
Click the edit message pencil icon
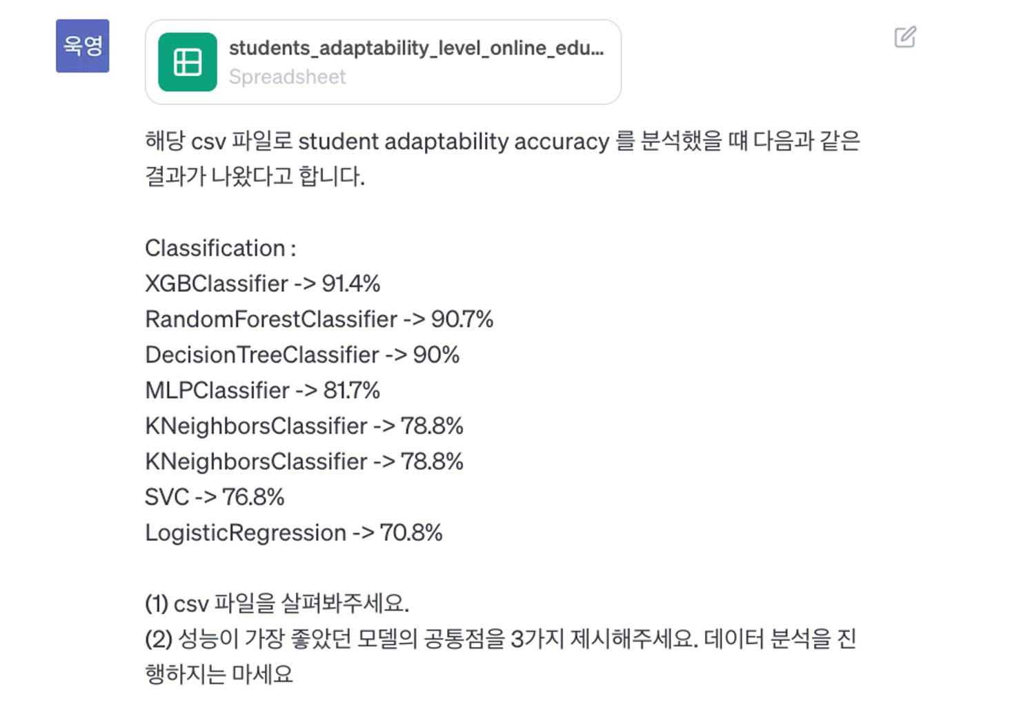click(905, 37)
